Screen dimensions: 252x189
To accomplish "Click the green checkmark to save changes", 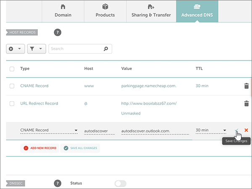I will [237, 130].
